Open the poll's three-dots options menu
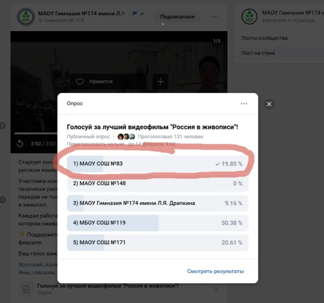The height and width of the screenshot is (303, 324). tap(244, 104)
